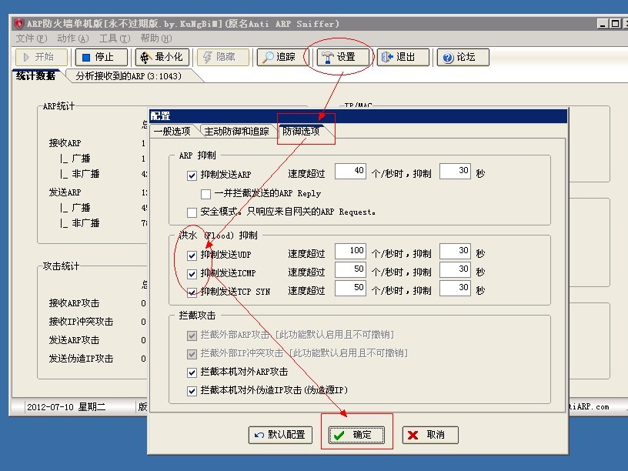Click the 接收IP冲突攻击 row label
This screenshot has width=628, height=471.
click(x=81, y=322)
